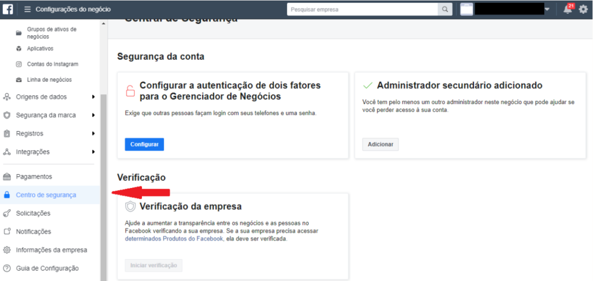Open the hamburger menu icon

pos(27,9)
